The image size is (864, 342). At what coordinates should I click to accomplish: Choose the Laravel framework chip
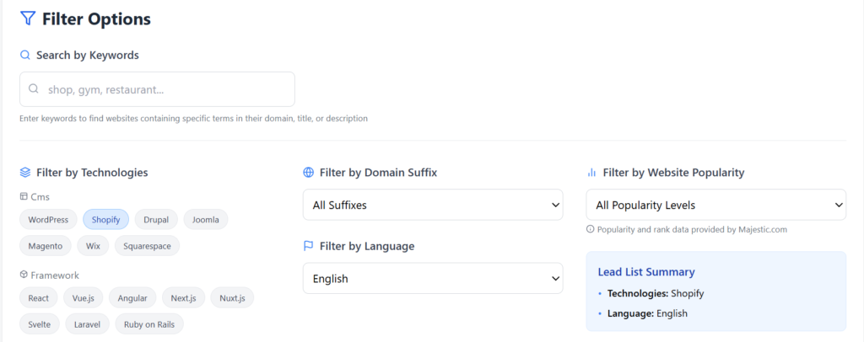click(87, 324)
